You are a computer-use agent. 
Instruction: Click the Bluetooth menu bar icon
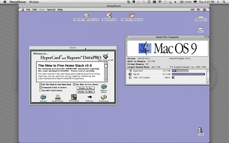[x=218, y=2]
